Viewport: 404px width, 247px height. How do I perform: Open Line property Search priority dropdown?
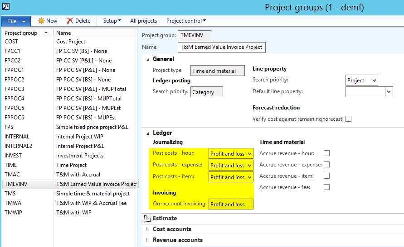click(374, 81)
